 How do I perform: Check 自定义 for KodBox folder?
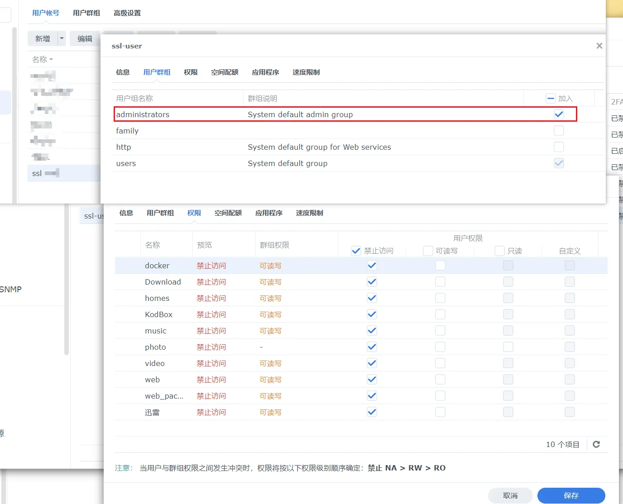click(x=570, y=314)
